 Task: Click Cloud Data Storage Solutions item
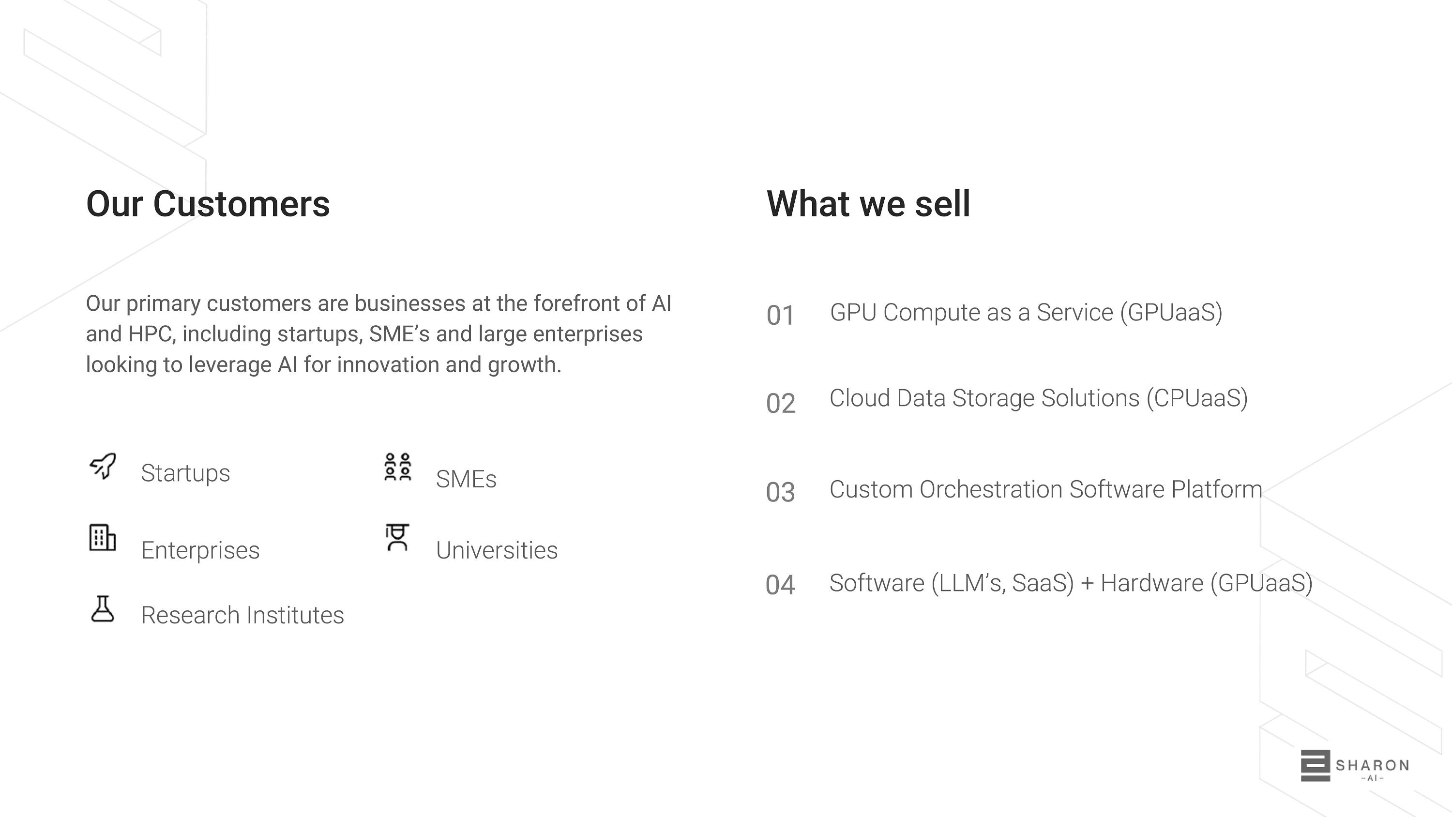click(1038, 398)
